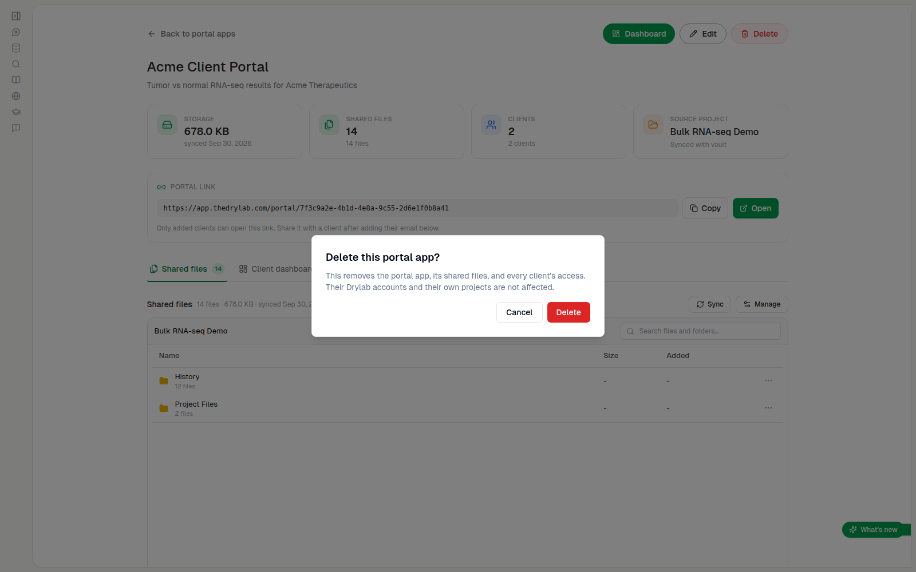The width and height of the screenshot is (916, 572).
Task: Click the Added column header
Action: click(x=678, y=356)
